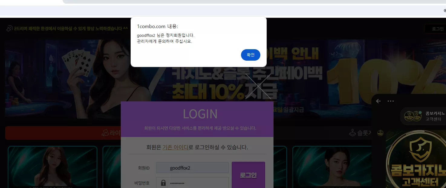Click the 1combo.com 내용 alert title
Viewport: 446px width, 188px height.
click(x=157, y=27)
